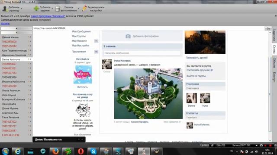Open Skype from the taskbar
Image resolution: width=277 pixels, height=155 pixels.
coord(93,151)
